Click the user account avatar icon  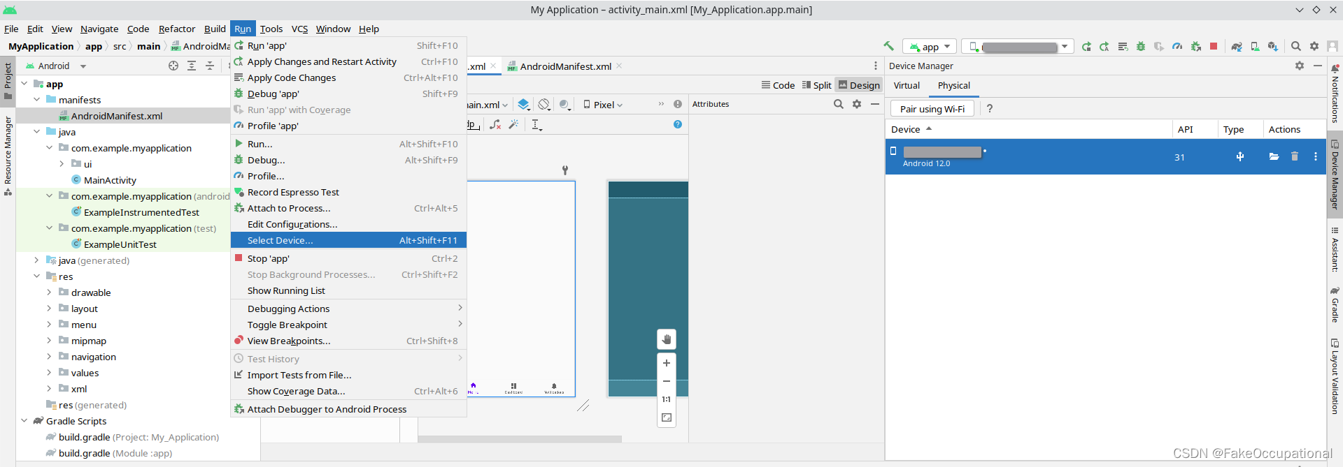click(x=1333, y=46)
